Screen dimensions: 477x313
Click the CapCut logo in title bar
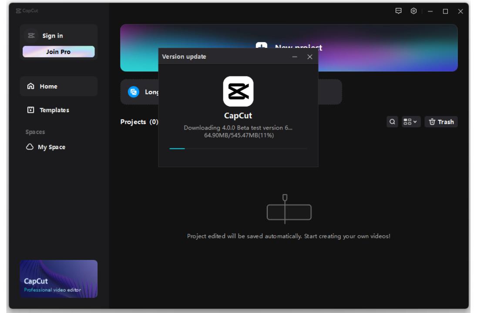(x=27, y=10)
